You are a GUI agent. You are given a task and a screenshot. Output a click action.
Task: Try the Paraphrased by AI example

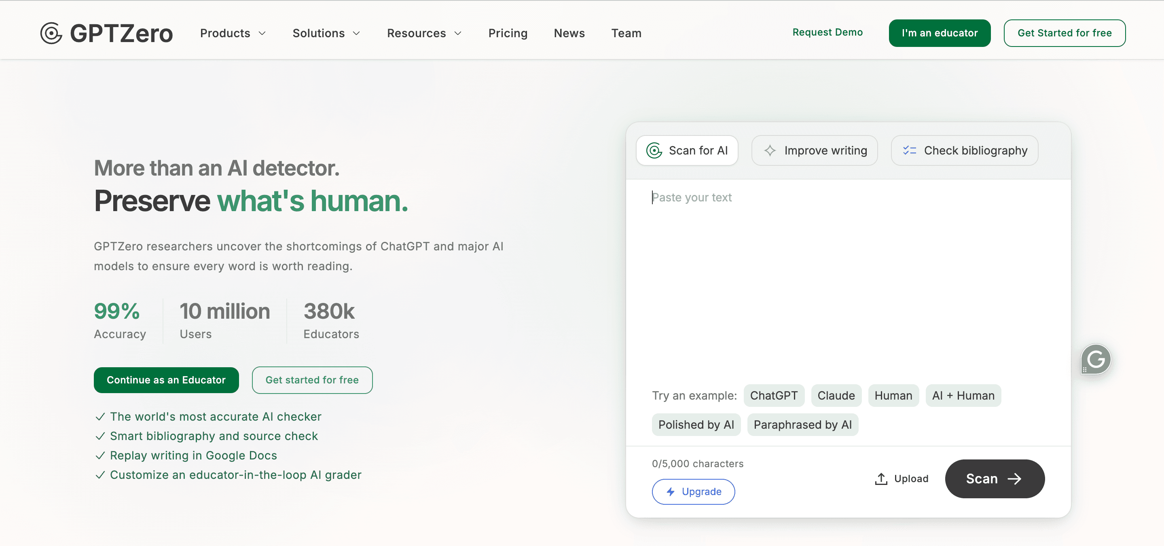click(x=802, y=424)
